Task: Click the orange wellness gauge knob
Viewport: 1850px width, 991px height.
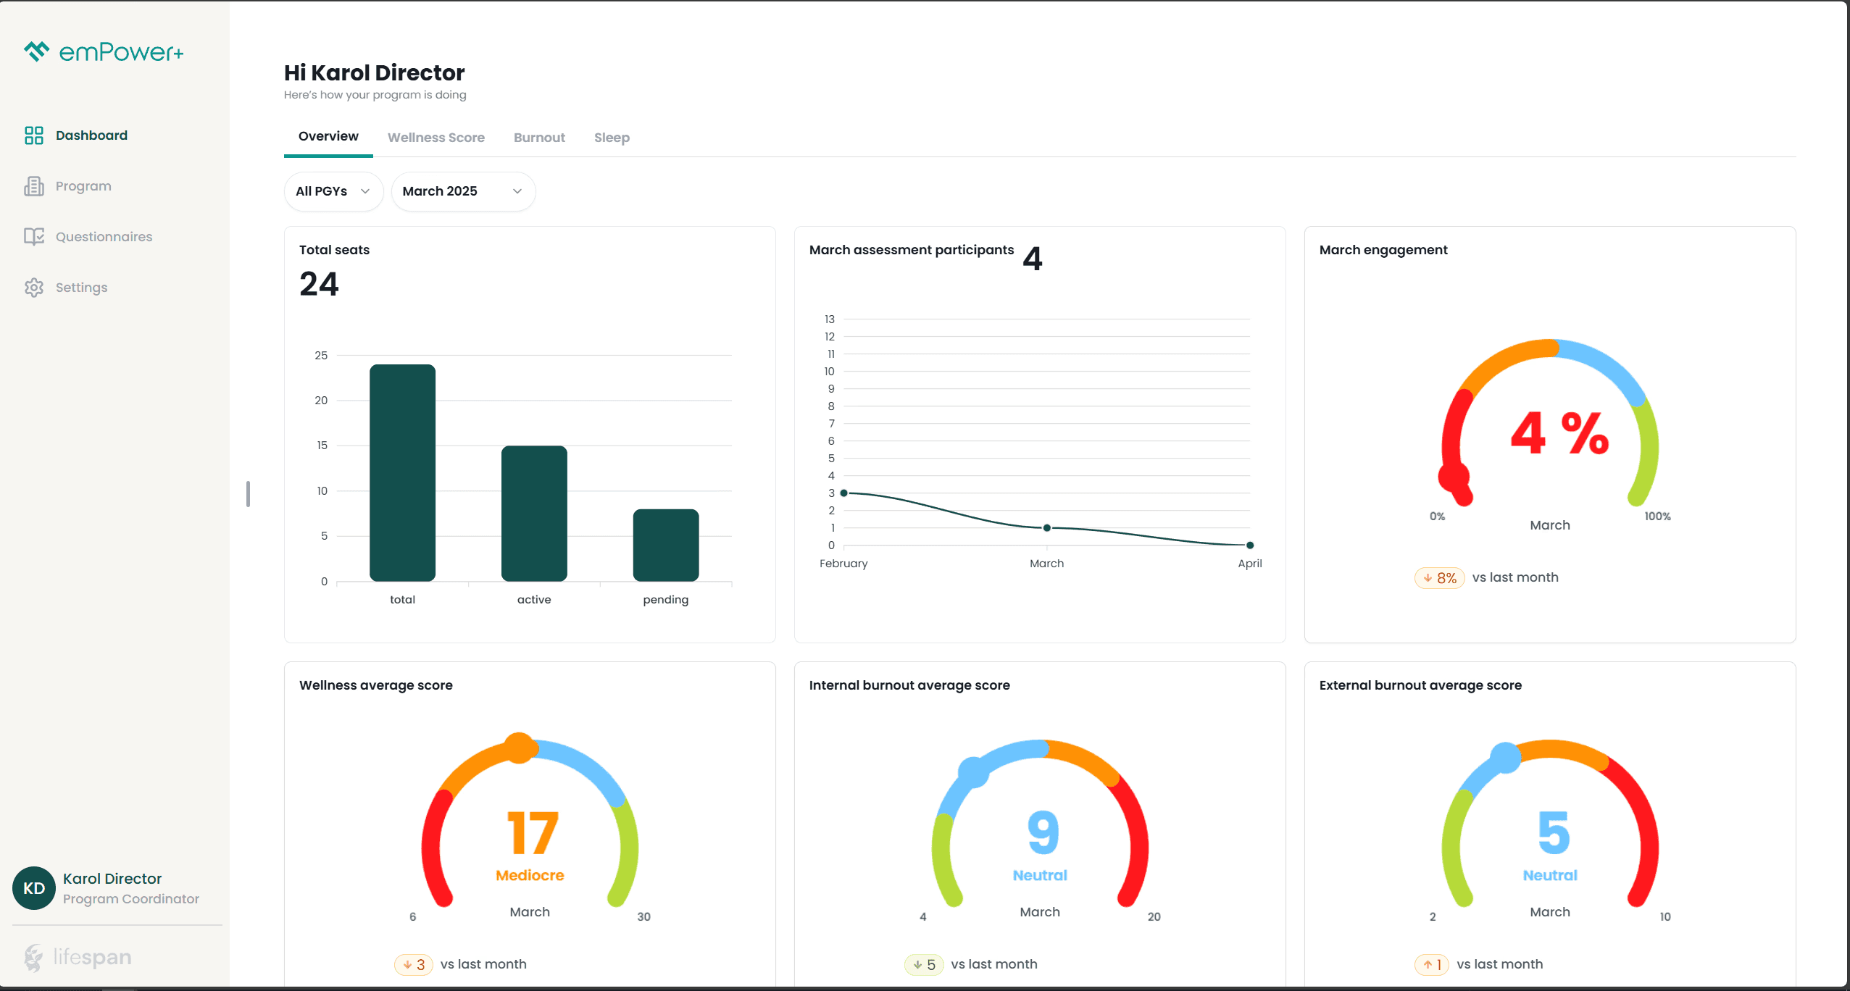Action: pos(520,748)
